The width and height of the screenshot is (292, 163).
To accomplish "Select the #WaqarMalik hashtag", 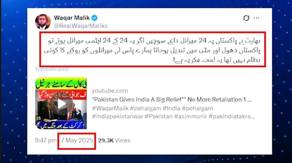I will click(110, 108).
